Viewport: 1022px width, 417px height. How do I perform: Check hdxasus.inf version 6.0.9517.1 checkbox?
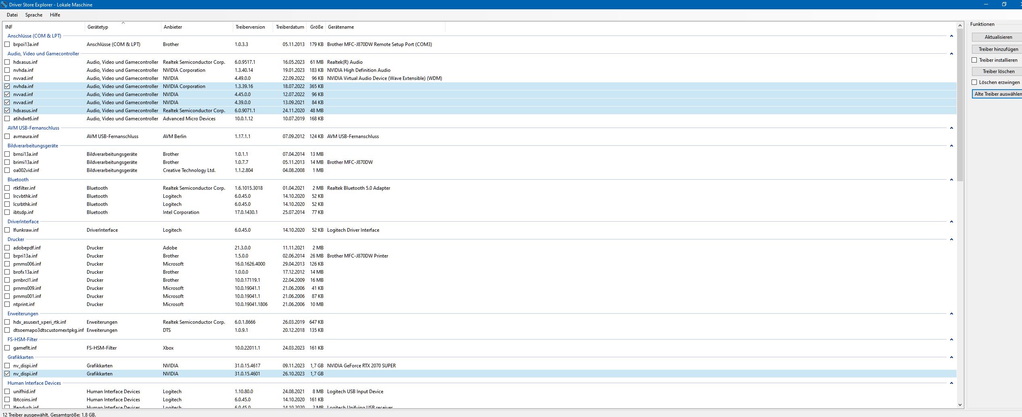click(x=7, y=62)
